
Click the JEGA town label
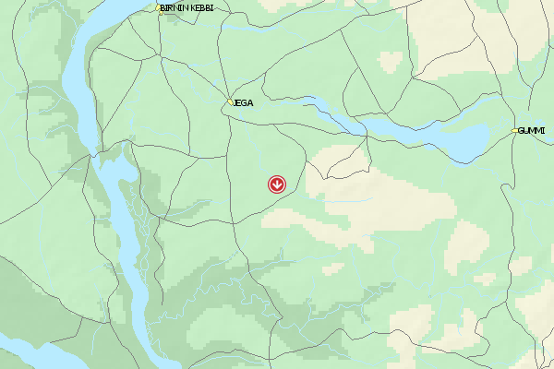click(x=244, y=102)
